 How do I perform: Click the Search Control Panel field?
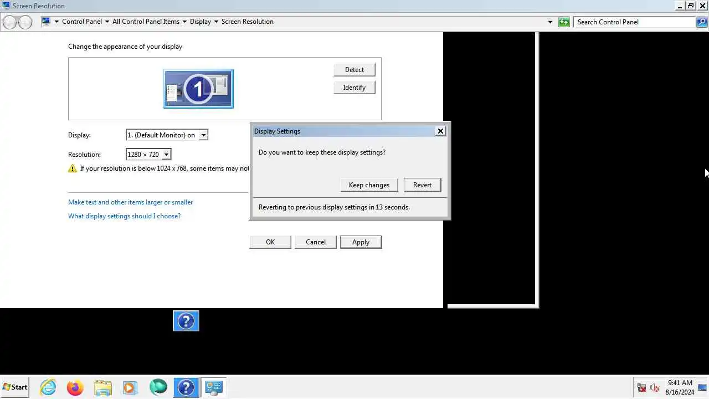tap(635, 22)
